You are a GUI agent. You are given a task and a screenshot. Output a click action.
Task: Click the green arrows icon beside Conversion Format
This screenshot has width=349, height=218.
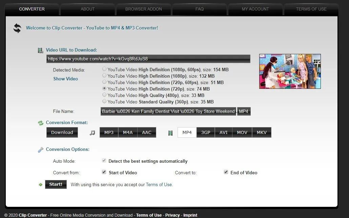pyautogui.click(x=41, y=123)
